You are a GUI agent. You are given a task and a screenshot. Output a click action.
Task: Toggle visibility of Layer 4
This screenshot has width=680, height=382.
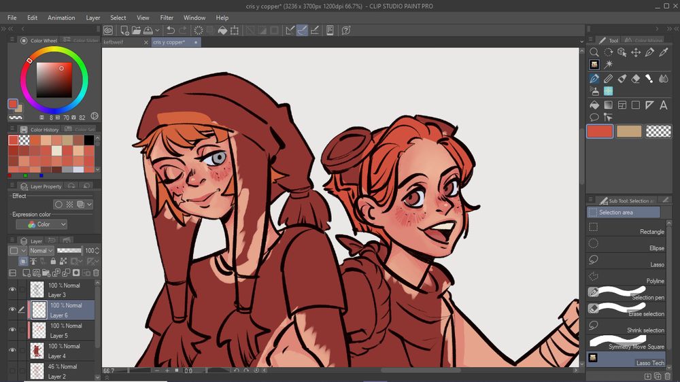pyautogui.click(x=12, y=350)
